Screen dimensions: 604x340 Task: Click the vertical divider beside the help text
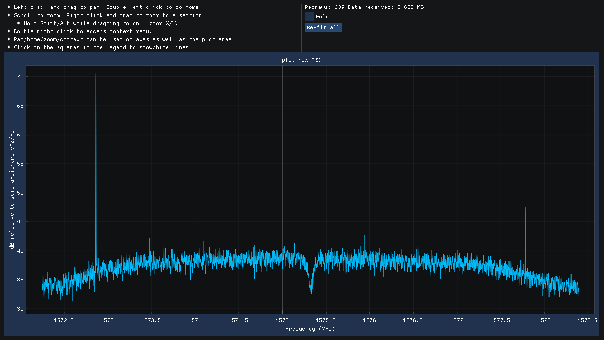[x=301, y=27]
